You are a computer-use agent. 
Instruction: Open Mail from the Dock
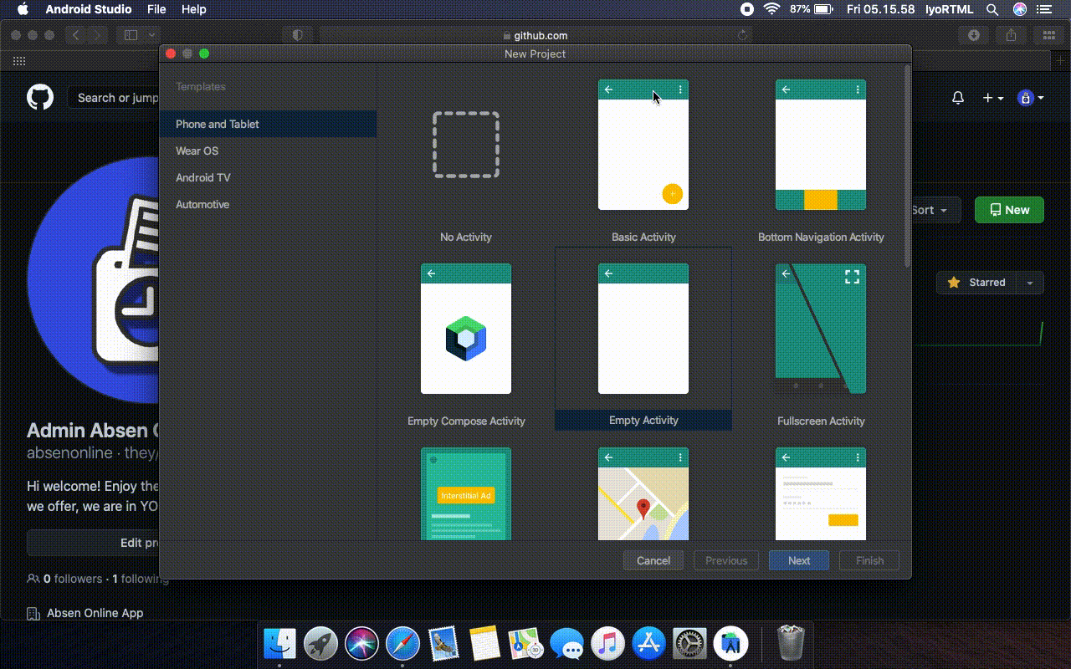(443, 644)
